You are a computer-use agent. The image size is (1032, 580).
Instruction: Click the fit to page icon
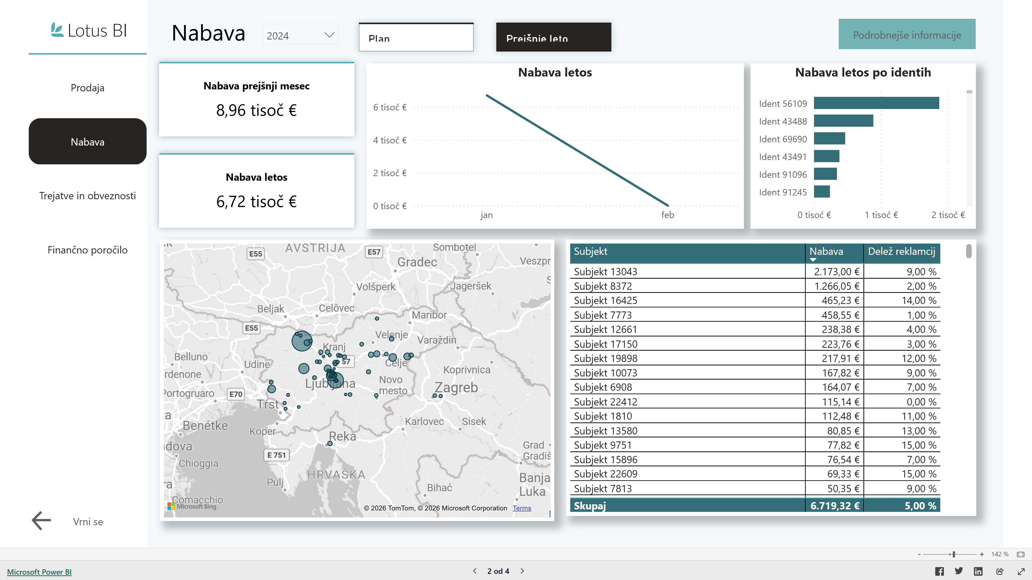point(1021,554)
